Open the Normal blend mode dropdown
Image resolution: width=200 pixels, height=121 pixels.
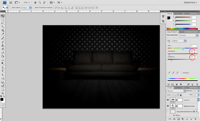coord(176,91)
